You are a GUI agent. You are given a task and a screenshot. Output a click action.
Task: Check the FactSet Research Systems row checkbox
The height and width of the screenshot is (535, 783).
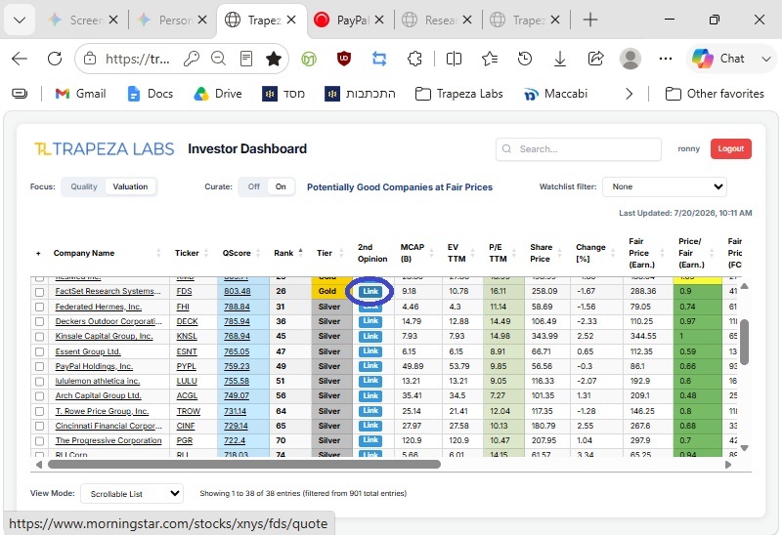pyautogui.click(x=39, y=292)
